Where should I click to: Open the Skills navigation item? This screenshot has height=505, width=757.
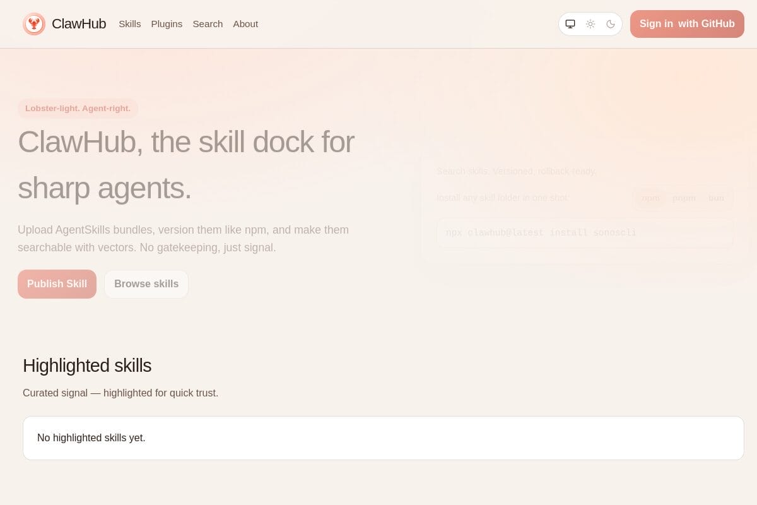click(130, 23)
